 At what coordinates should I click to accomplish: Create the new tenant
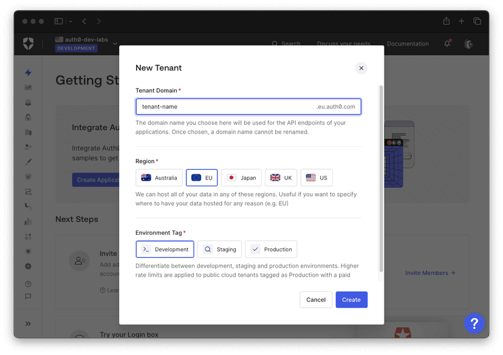coord(351,299)
